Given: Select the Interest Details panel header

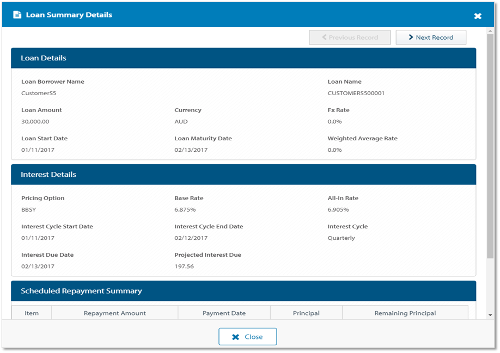Looking at the screenshot, I should [x=243, y=175].
